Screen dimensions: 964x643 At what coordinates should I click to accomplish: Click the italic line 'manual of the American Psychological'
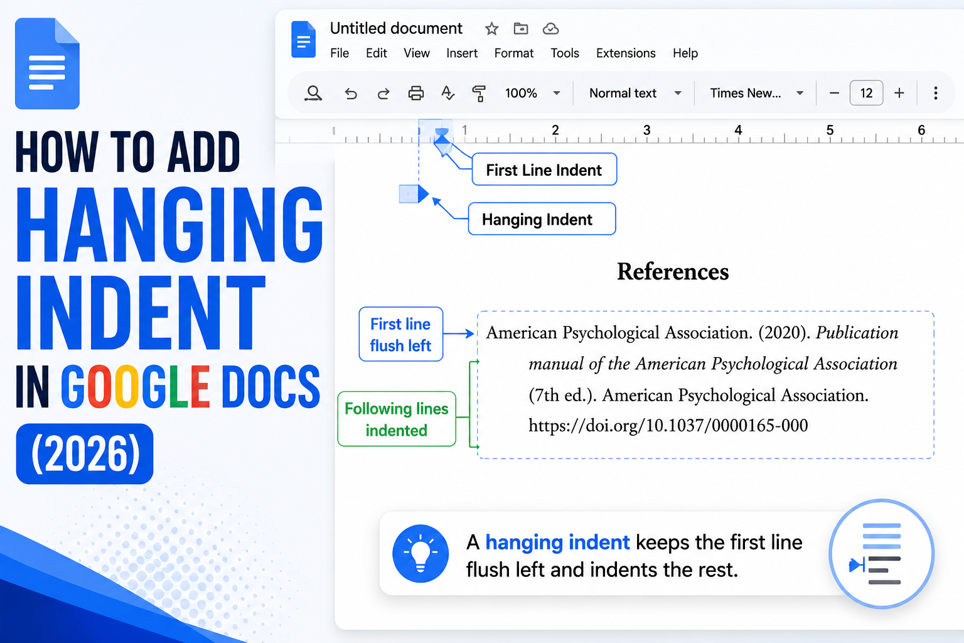[x=713, y=364]
